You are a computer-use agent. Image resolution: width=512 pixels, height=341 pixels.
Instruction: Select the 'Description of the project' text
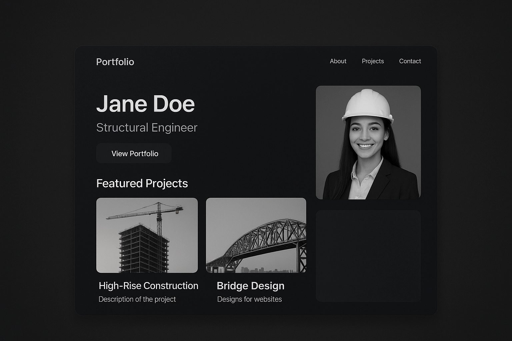pyautogui.click(x=137, y=299)
